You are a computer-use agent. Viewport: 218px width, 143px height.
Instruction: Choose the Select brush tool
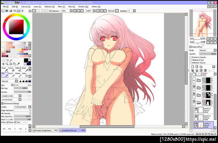click(25, 75)
